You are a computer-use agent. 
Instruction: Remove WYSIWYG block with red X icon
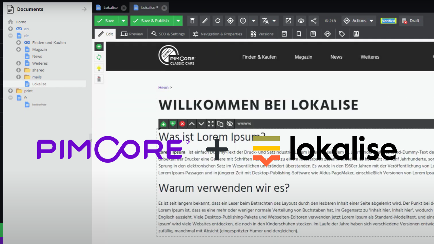182,124
